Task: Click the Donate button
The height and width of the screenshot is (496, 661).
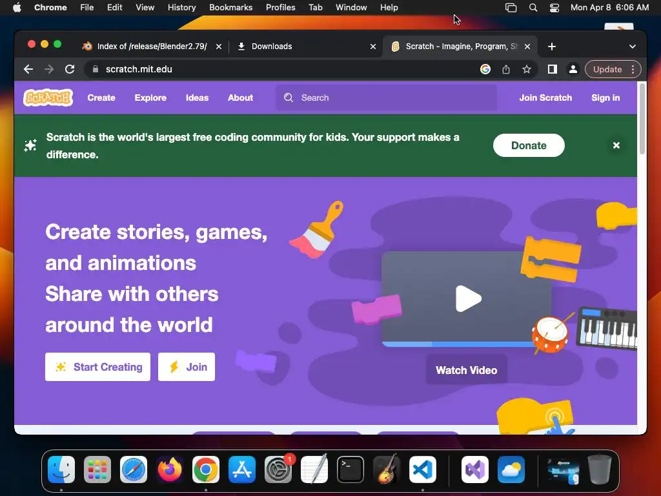Action: coord(529,145)
